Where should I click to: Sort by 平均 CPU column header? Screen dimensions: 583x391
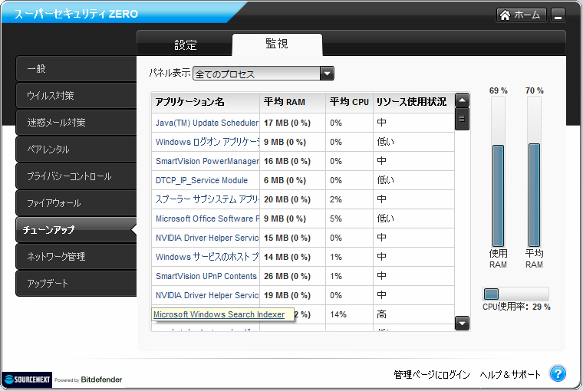(350, 102)
